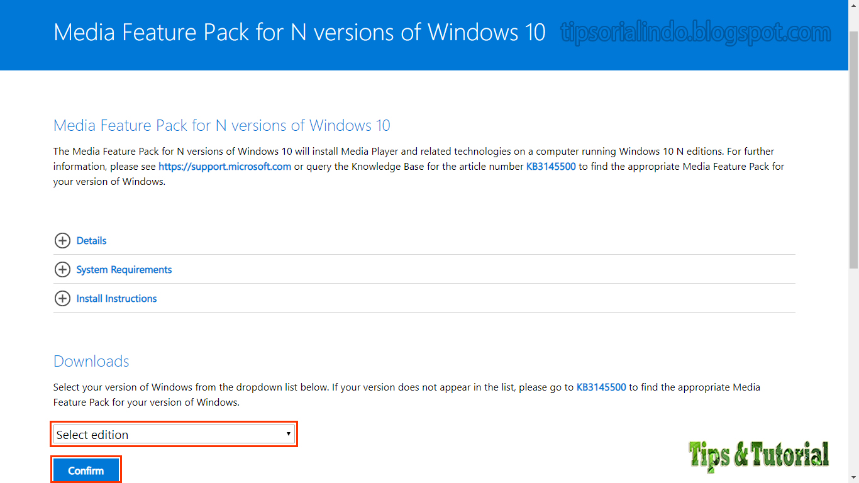Open the Install Instructions text label

pyautogui.click(x=116, y=299)
